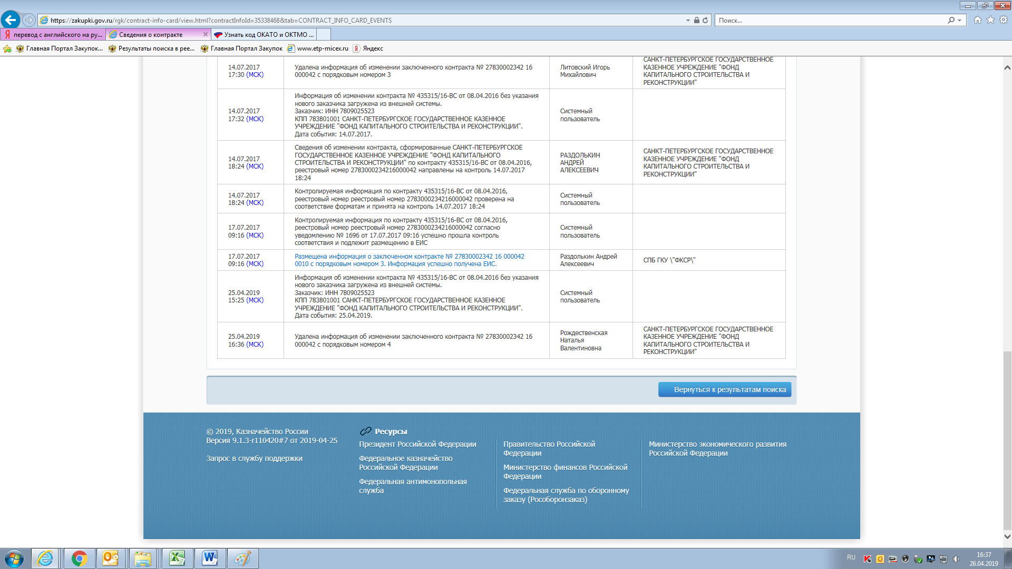
Task: Click the Add to favorites bar star icon
Action: [7, 48]
